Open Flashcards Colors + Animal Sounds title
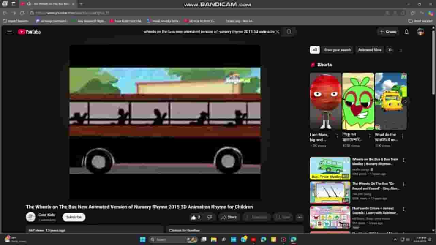The image size is (436, 245). (x=375, y=211)
